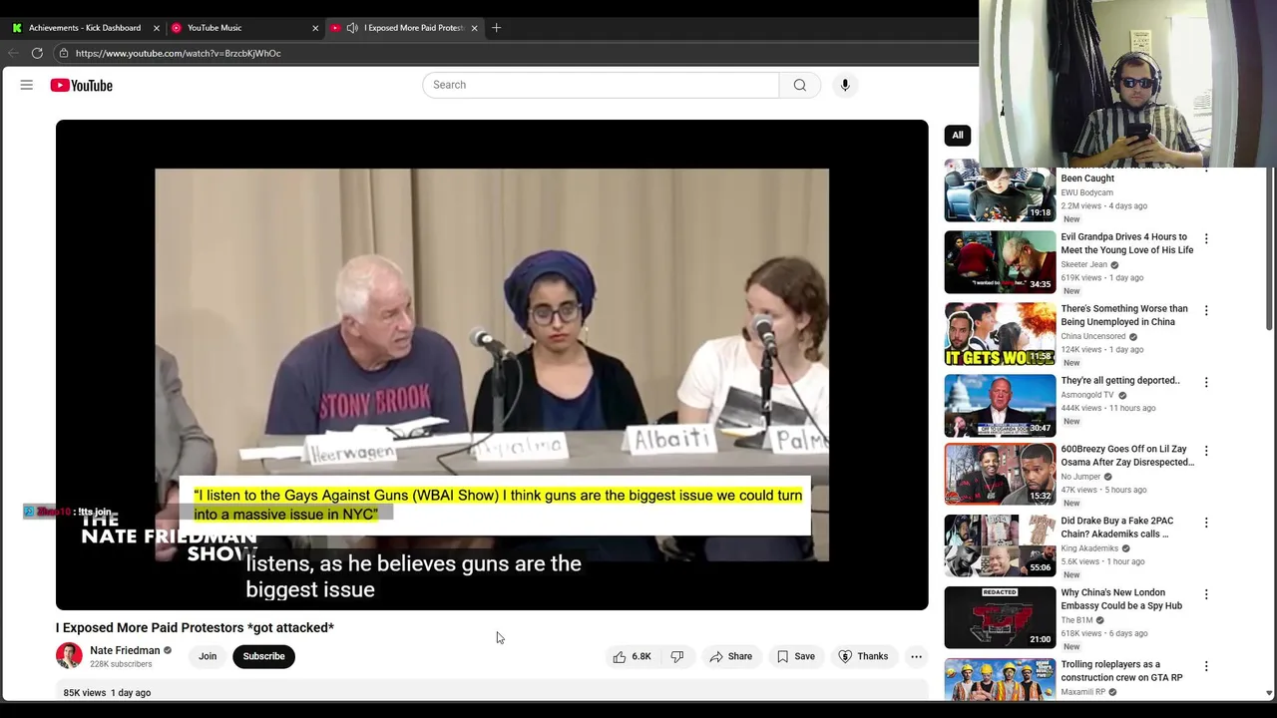Dislike the video with thumbs down
Viewport: 1277px width, 718px height.
(x=676, y=656)
